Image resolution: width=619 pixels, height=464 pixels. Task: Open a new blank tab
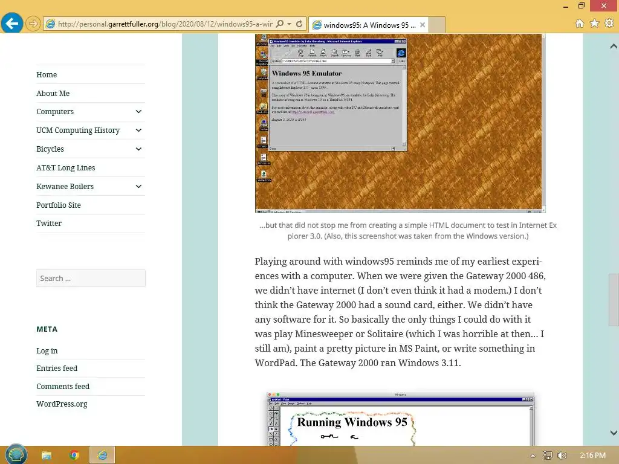point(437,25)
